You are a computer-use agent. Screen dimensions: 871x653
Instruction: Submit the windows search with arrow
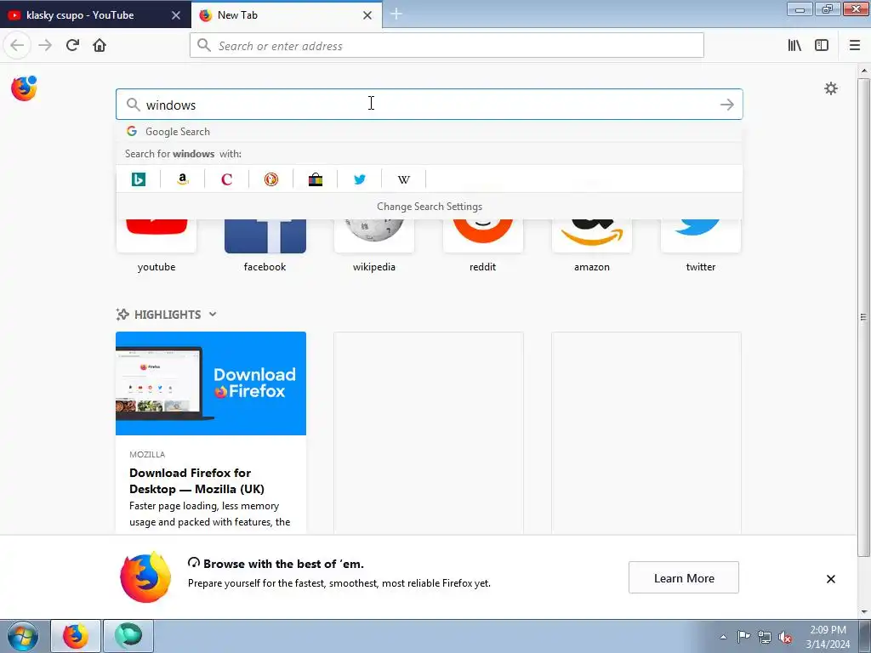pyautogui.click(x=726, y=105)
